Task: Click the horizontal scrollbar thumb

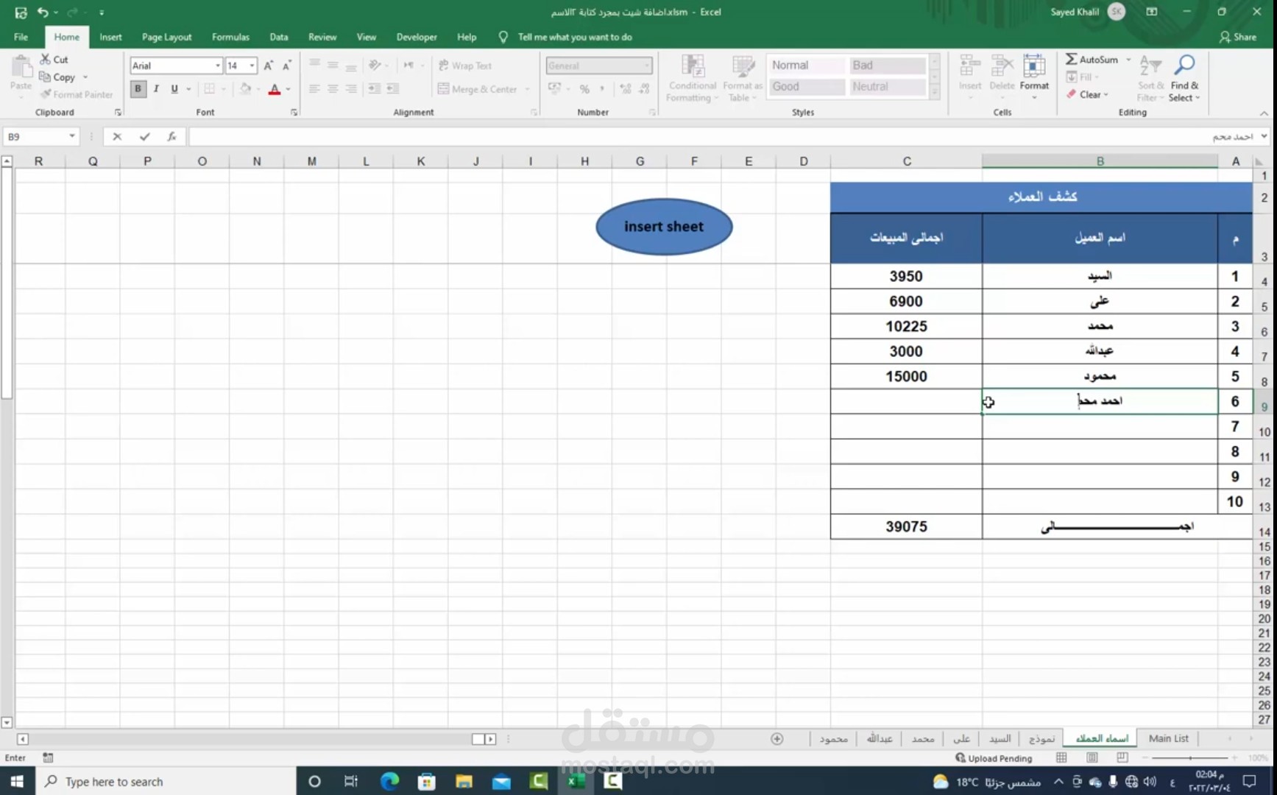Action: [x=478, y=739]
